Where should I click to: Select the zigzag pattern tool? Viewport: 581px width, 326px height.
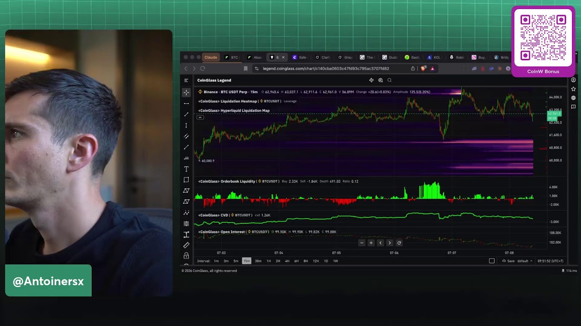coord(186,212)
